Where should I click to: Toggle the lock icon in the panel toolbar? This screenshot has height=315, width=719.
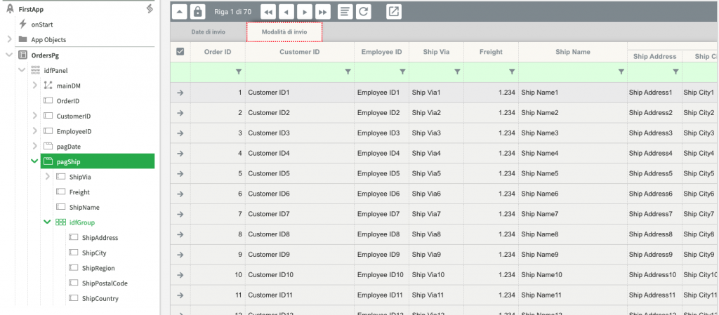[197, 12]
